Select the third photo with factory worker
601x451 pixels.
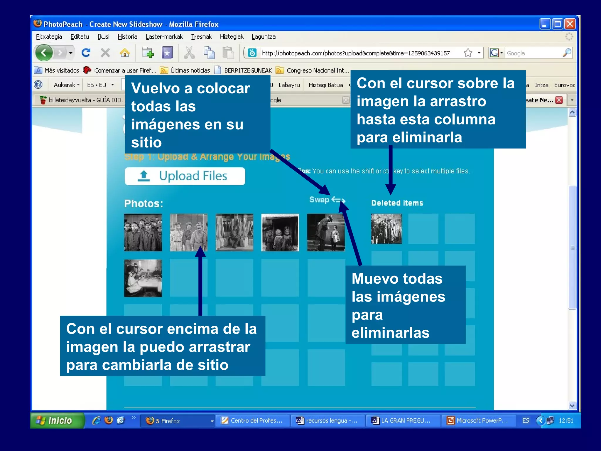tap(234, 233)
